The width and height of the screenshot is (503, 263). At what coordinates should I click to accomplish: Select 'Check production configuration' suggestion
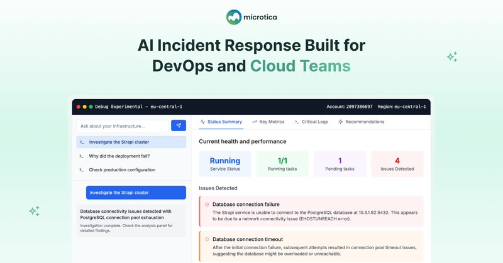click(131, 169)
